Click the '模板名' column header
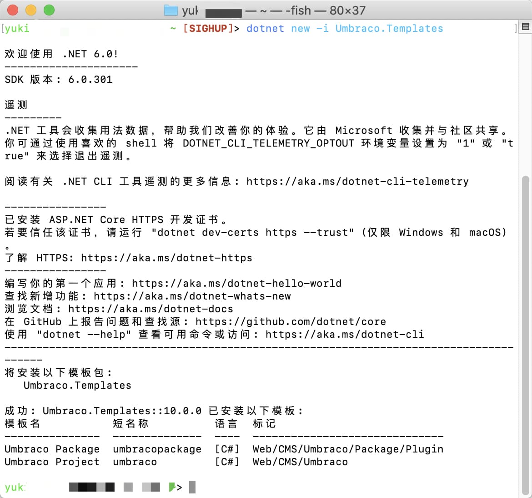This screenshot has height=498, width=532. 22,424
